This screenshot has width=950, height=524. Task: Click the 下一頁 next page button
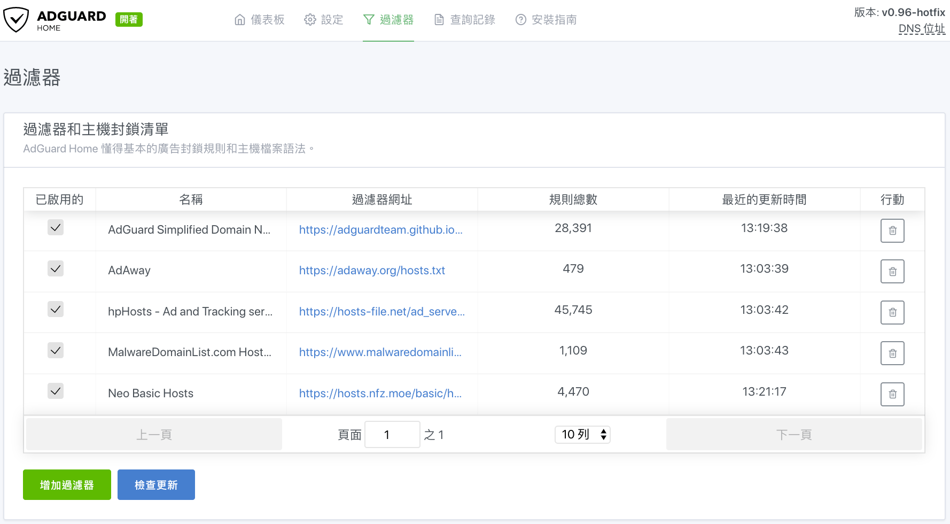pos(794,434)
